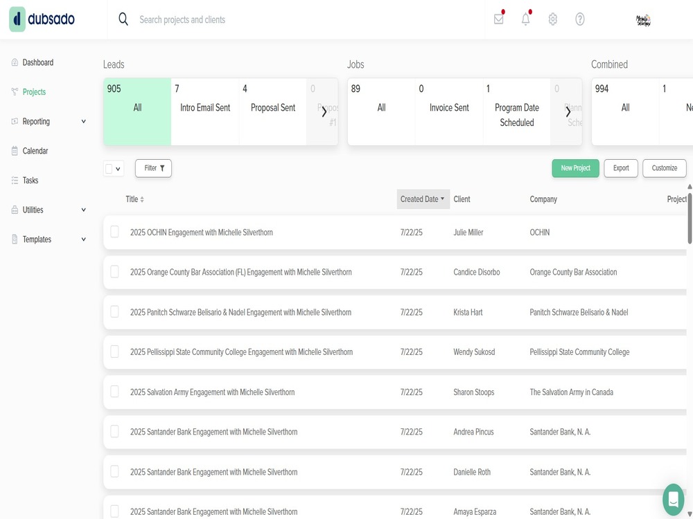Viewport: 693px width, 519px height.
Task: Check the Amaya Esparza Santander row
Action: [x=114, y=511]
